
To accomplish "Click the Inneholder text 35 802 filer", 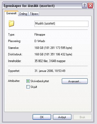I will (x=41, y=61).
